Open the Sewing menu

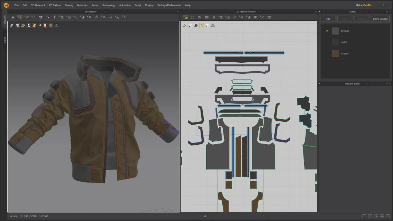coord(69,5)
